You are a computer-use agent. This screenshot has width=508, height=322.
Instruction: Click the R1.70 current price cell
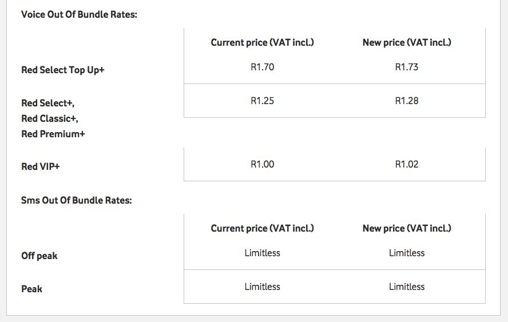pos(262,67)
